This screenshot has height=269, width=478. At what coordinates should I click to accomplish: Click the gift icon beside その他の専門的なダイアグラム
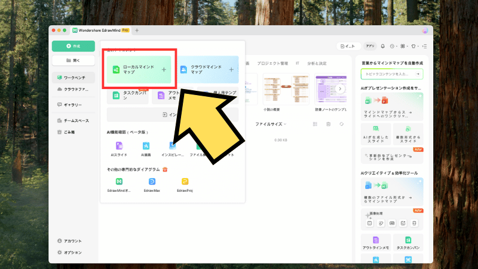[165, 169]
